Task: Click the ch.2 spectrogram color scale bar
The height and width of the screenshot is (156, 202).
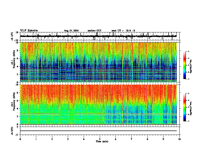Action: click(x=184, y=107)
